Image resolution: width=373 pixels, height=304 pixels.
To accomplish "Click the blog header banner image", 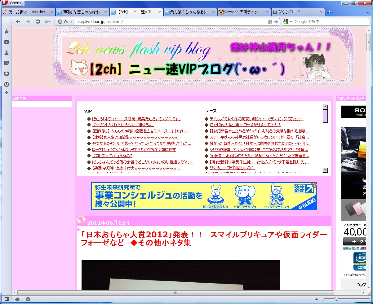I will [204, 57].
